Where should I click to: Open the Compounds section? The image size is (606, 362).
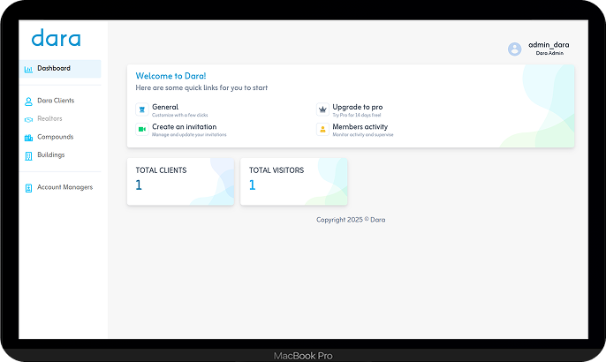56,137
